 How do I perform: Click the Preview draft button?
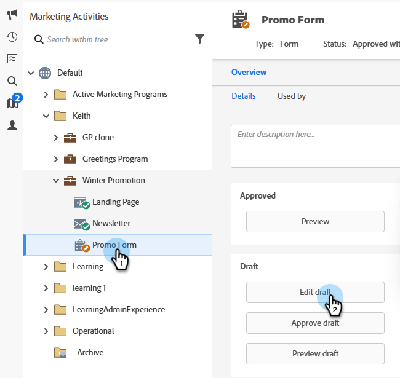pyautogui.click(x=315, y=353)
